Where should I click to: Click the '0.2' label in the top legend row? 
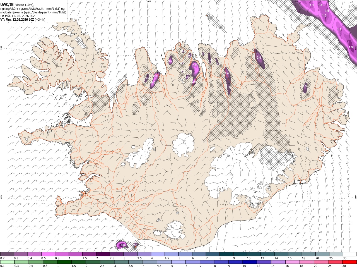3,258
